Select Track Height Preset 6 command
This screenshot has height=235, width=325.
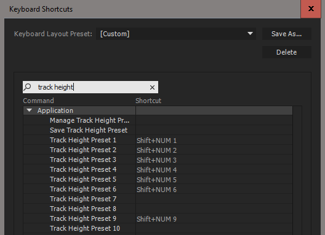(83, 189)
